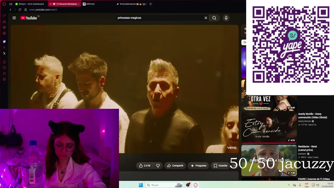Switch to the Kimicatstreamer TikTok tab
Viewport: 334px width, 188px height.
click(132, 4)
